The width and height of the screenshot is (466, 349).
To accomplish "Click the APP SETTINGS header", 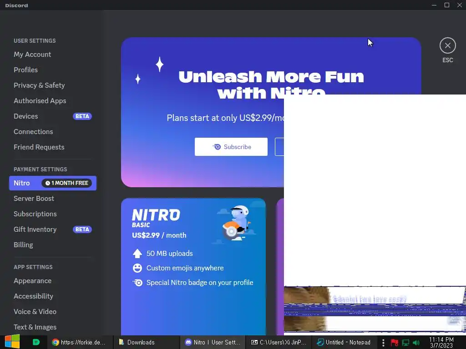I will tap(33, 267).
